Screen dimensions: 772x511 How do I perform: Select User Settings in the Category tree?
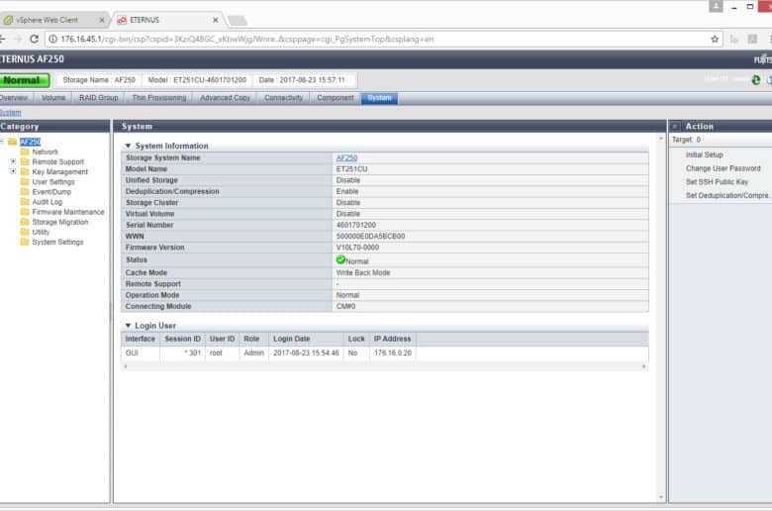[53, 182]
